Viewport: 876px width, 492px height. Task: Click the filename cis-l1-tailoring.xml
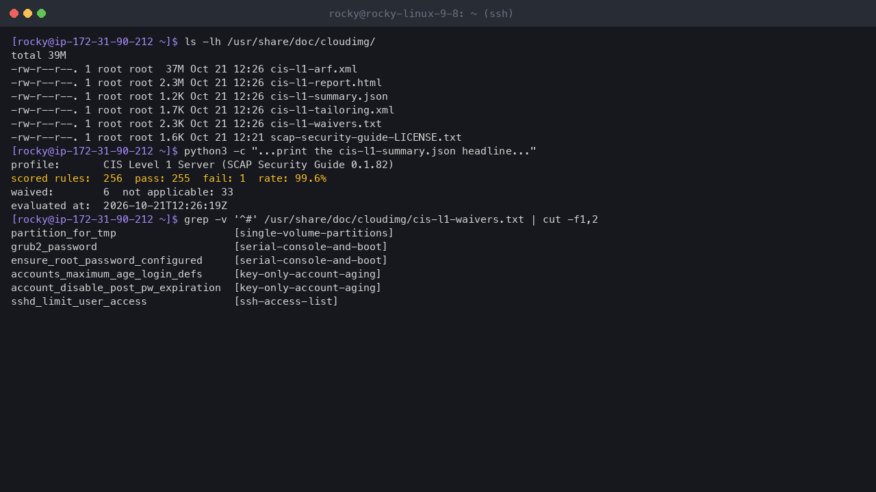point(332,110)
